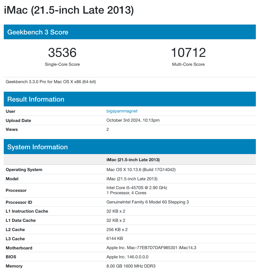Click the L1 Data Cache label

(21, 220)
